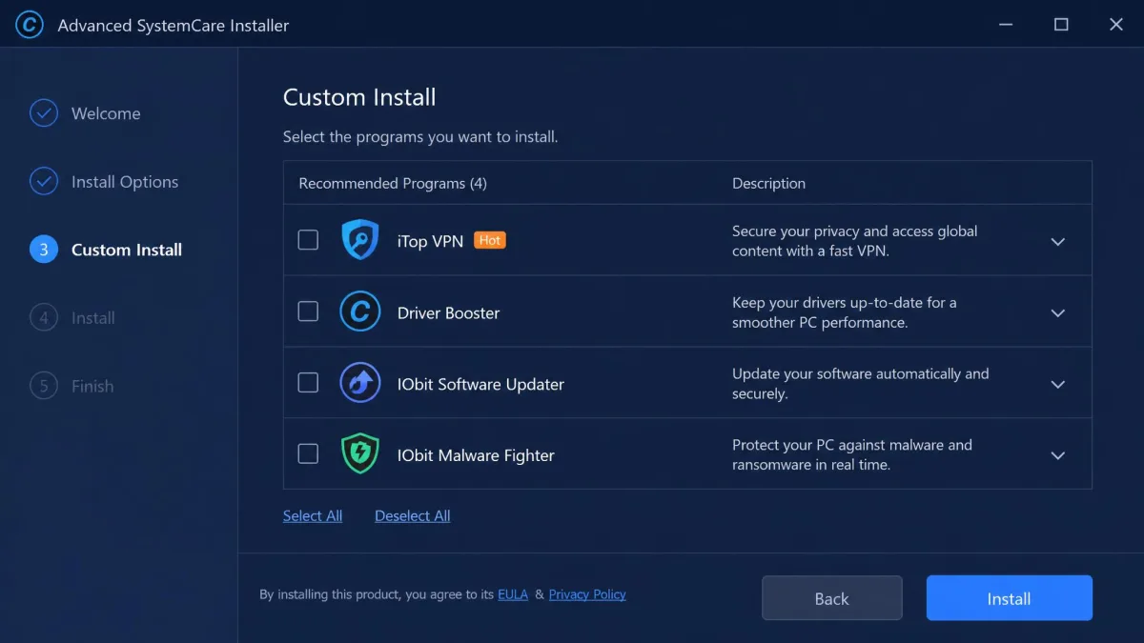Image resolution: width=1144 pixels, height=643 pixels.
Task: Click the IObit Malware Fighter name
Action: click(x=476, y=455)
